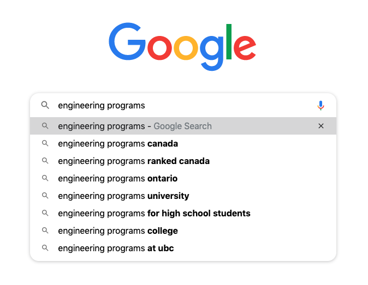368x285 pixels.
Task: Click the microphone voice search icon
Action: (x=320, y=106)
